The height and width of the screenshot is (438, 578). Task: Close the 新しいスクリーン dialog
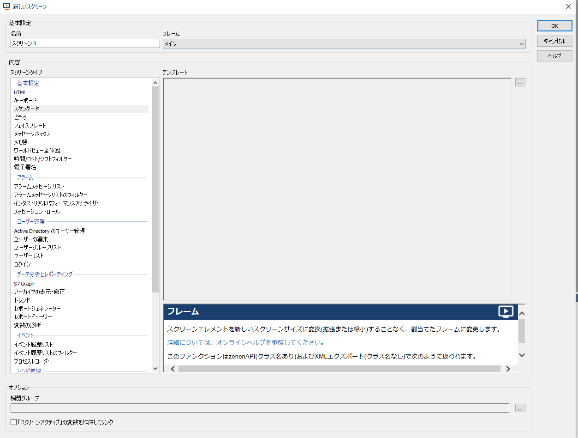tap(568, 6)
